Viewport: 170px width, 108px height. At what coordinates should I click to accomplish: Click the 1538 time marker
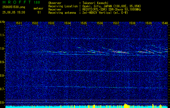[132, 23]
